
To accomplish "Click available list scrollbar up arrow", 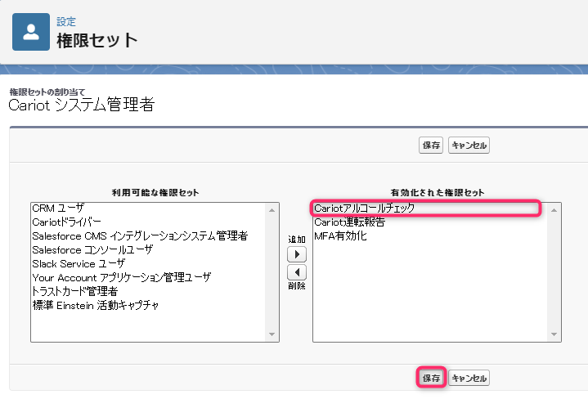I will coord(272,210).
